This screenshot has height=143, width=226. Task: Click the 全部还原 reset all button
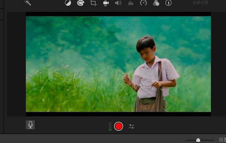click(200, 3)
